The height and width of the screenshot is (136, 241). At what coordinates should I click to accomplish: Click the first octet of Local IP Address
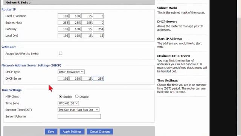[63, 16]
